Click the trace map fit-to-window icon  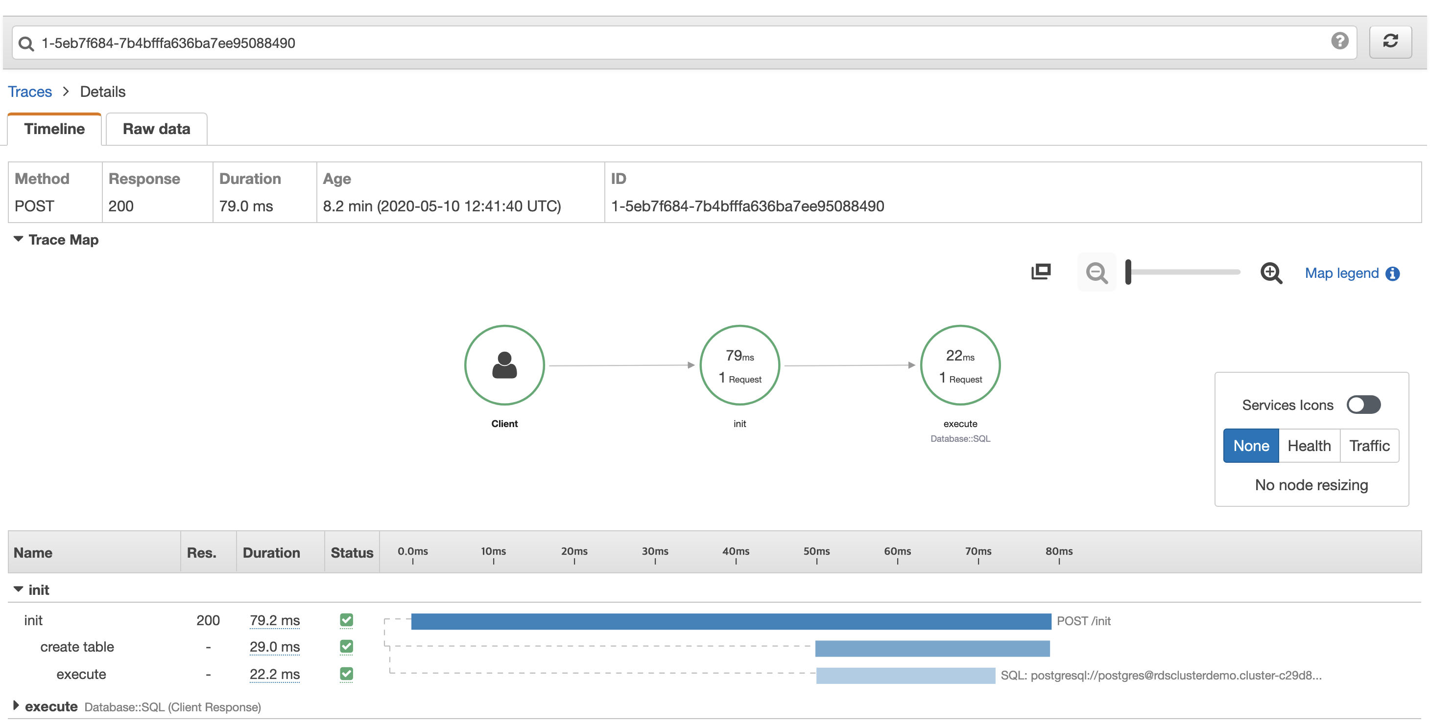click(x=1041, y=271)
